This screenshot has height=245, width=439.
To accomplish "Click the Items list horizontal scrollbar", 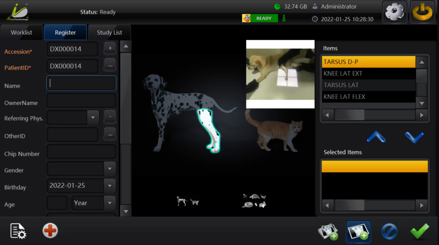I will pyautogui.click(x=374, y=115).
